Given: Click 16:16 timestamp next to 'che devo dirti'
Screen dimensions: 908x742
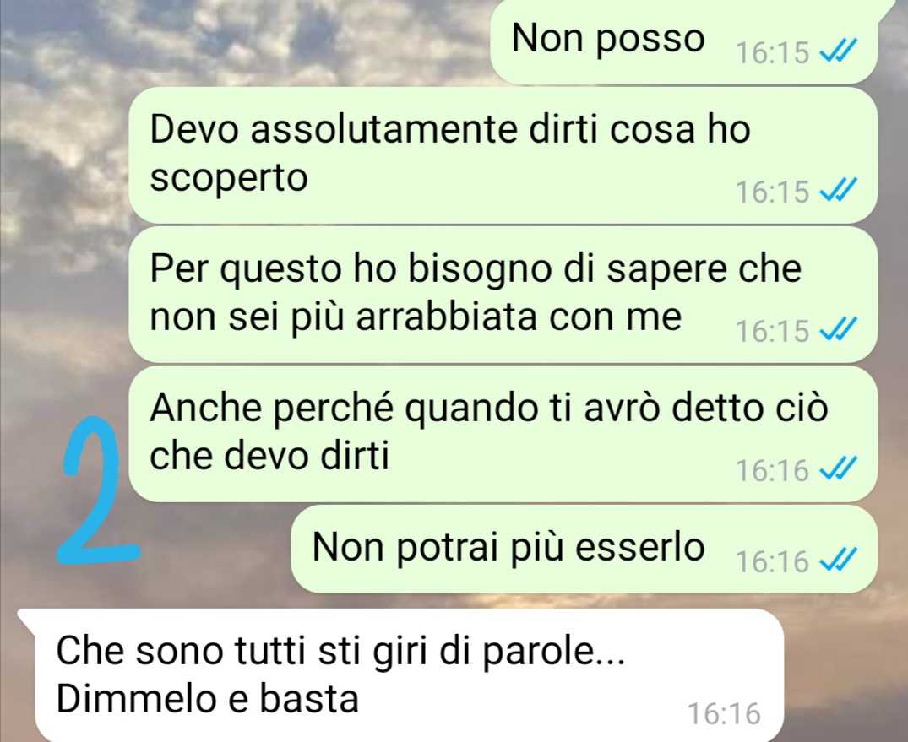Looking at the screenshot, I should [x=772, y=470].
